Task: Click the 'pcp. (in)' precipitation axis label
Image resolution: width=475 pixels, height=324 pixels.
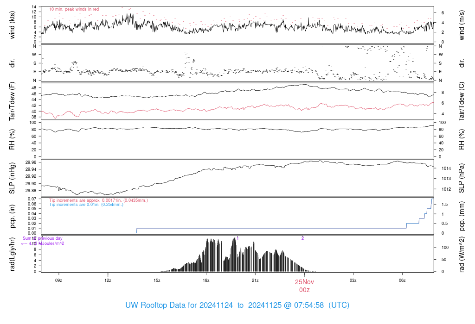Action: tap(13, 216)
